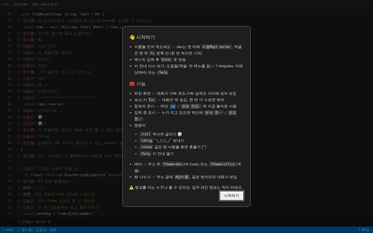Click the #방이름 code chip

coord(182,177)
